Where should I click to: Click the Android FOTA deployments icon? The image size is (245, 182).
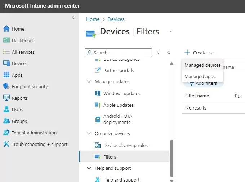pyautogui.click(x=98, y=119)
